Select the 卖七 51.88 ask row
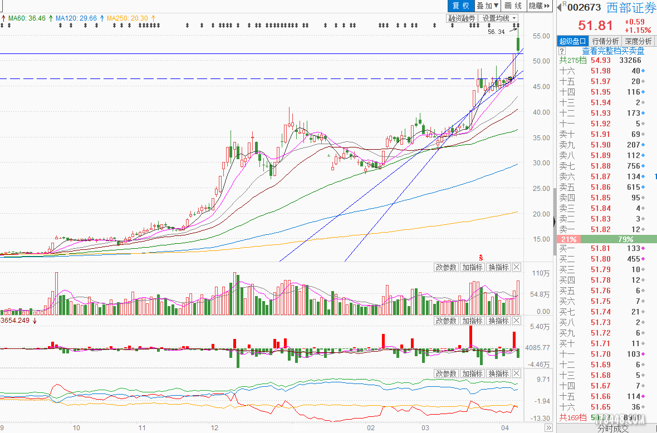This screenshot has width=657, height=433. click(x=607, y=166)
